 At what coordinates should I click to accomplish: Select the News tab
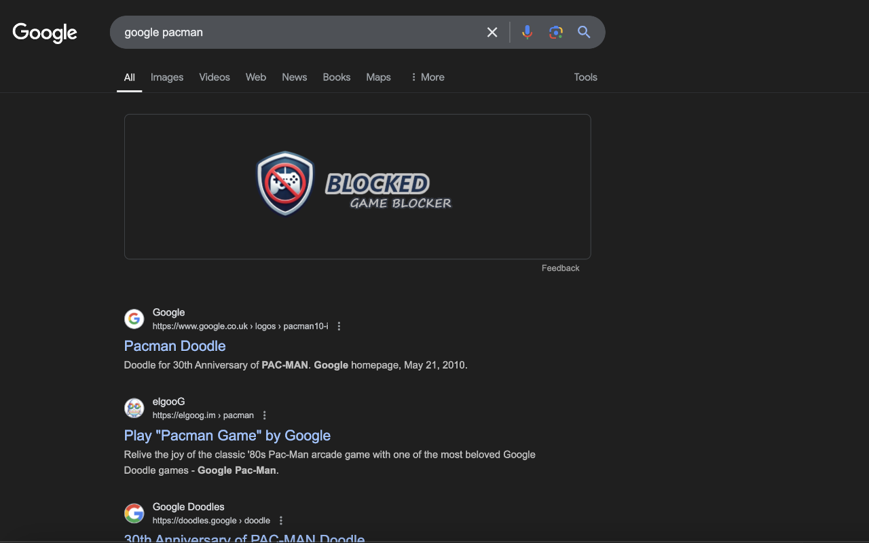coord(295,77)
